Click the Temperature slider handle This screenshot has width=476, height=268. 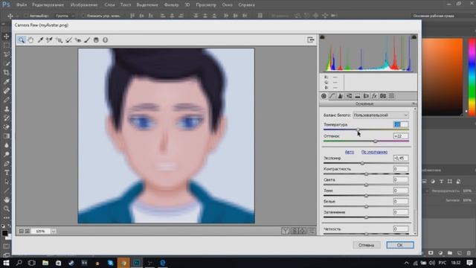pos(358,130)
